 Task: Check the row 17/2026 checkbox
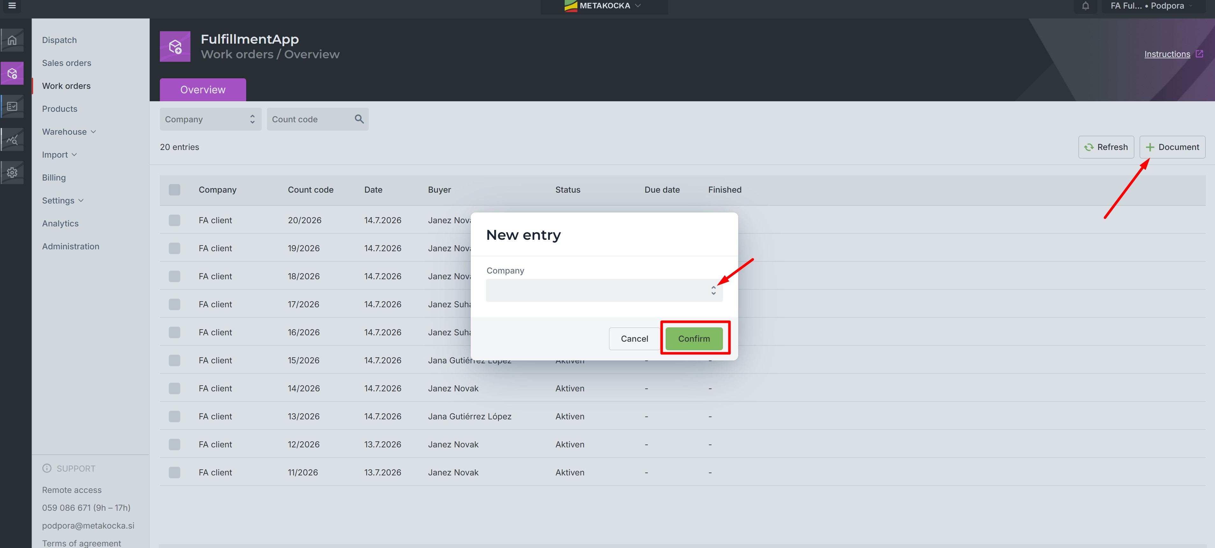[x=175, y=304]
